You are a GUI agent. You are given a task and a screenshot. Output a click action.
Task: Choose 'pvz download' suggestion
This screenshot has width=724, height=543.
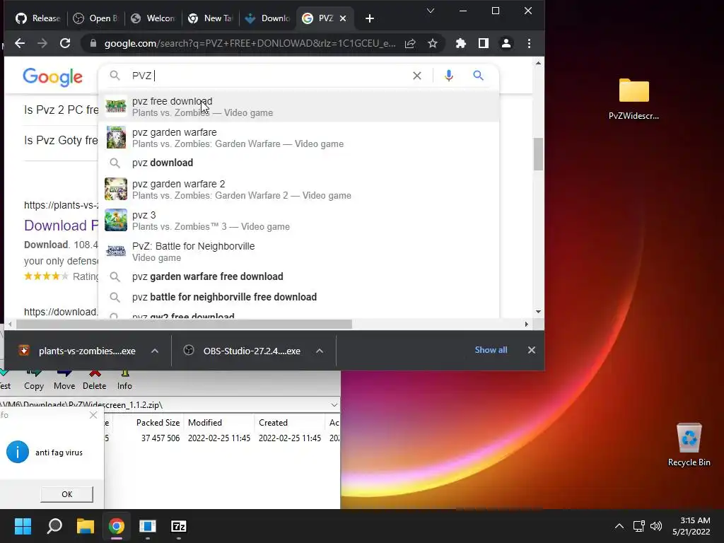[x=299, y=163]
